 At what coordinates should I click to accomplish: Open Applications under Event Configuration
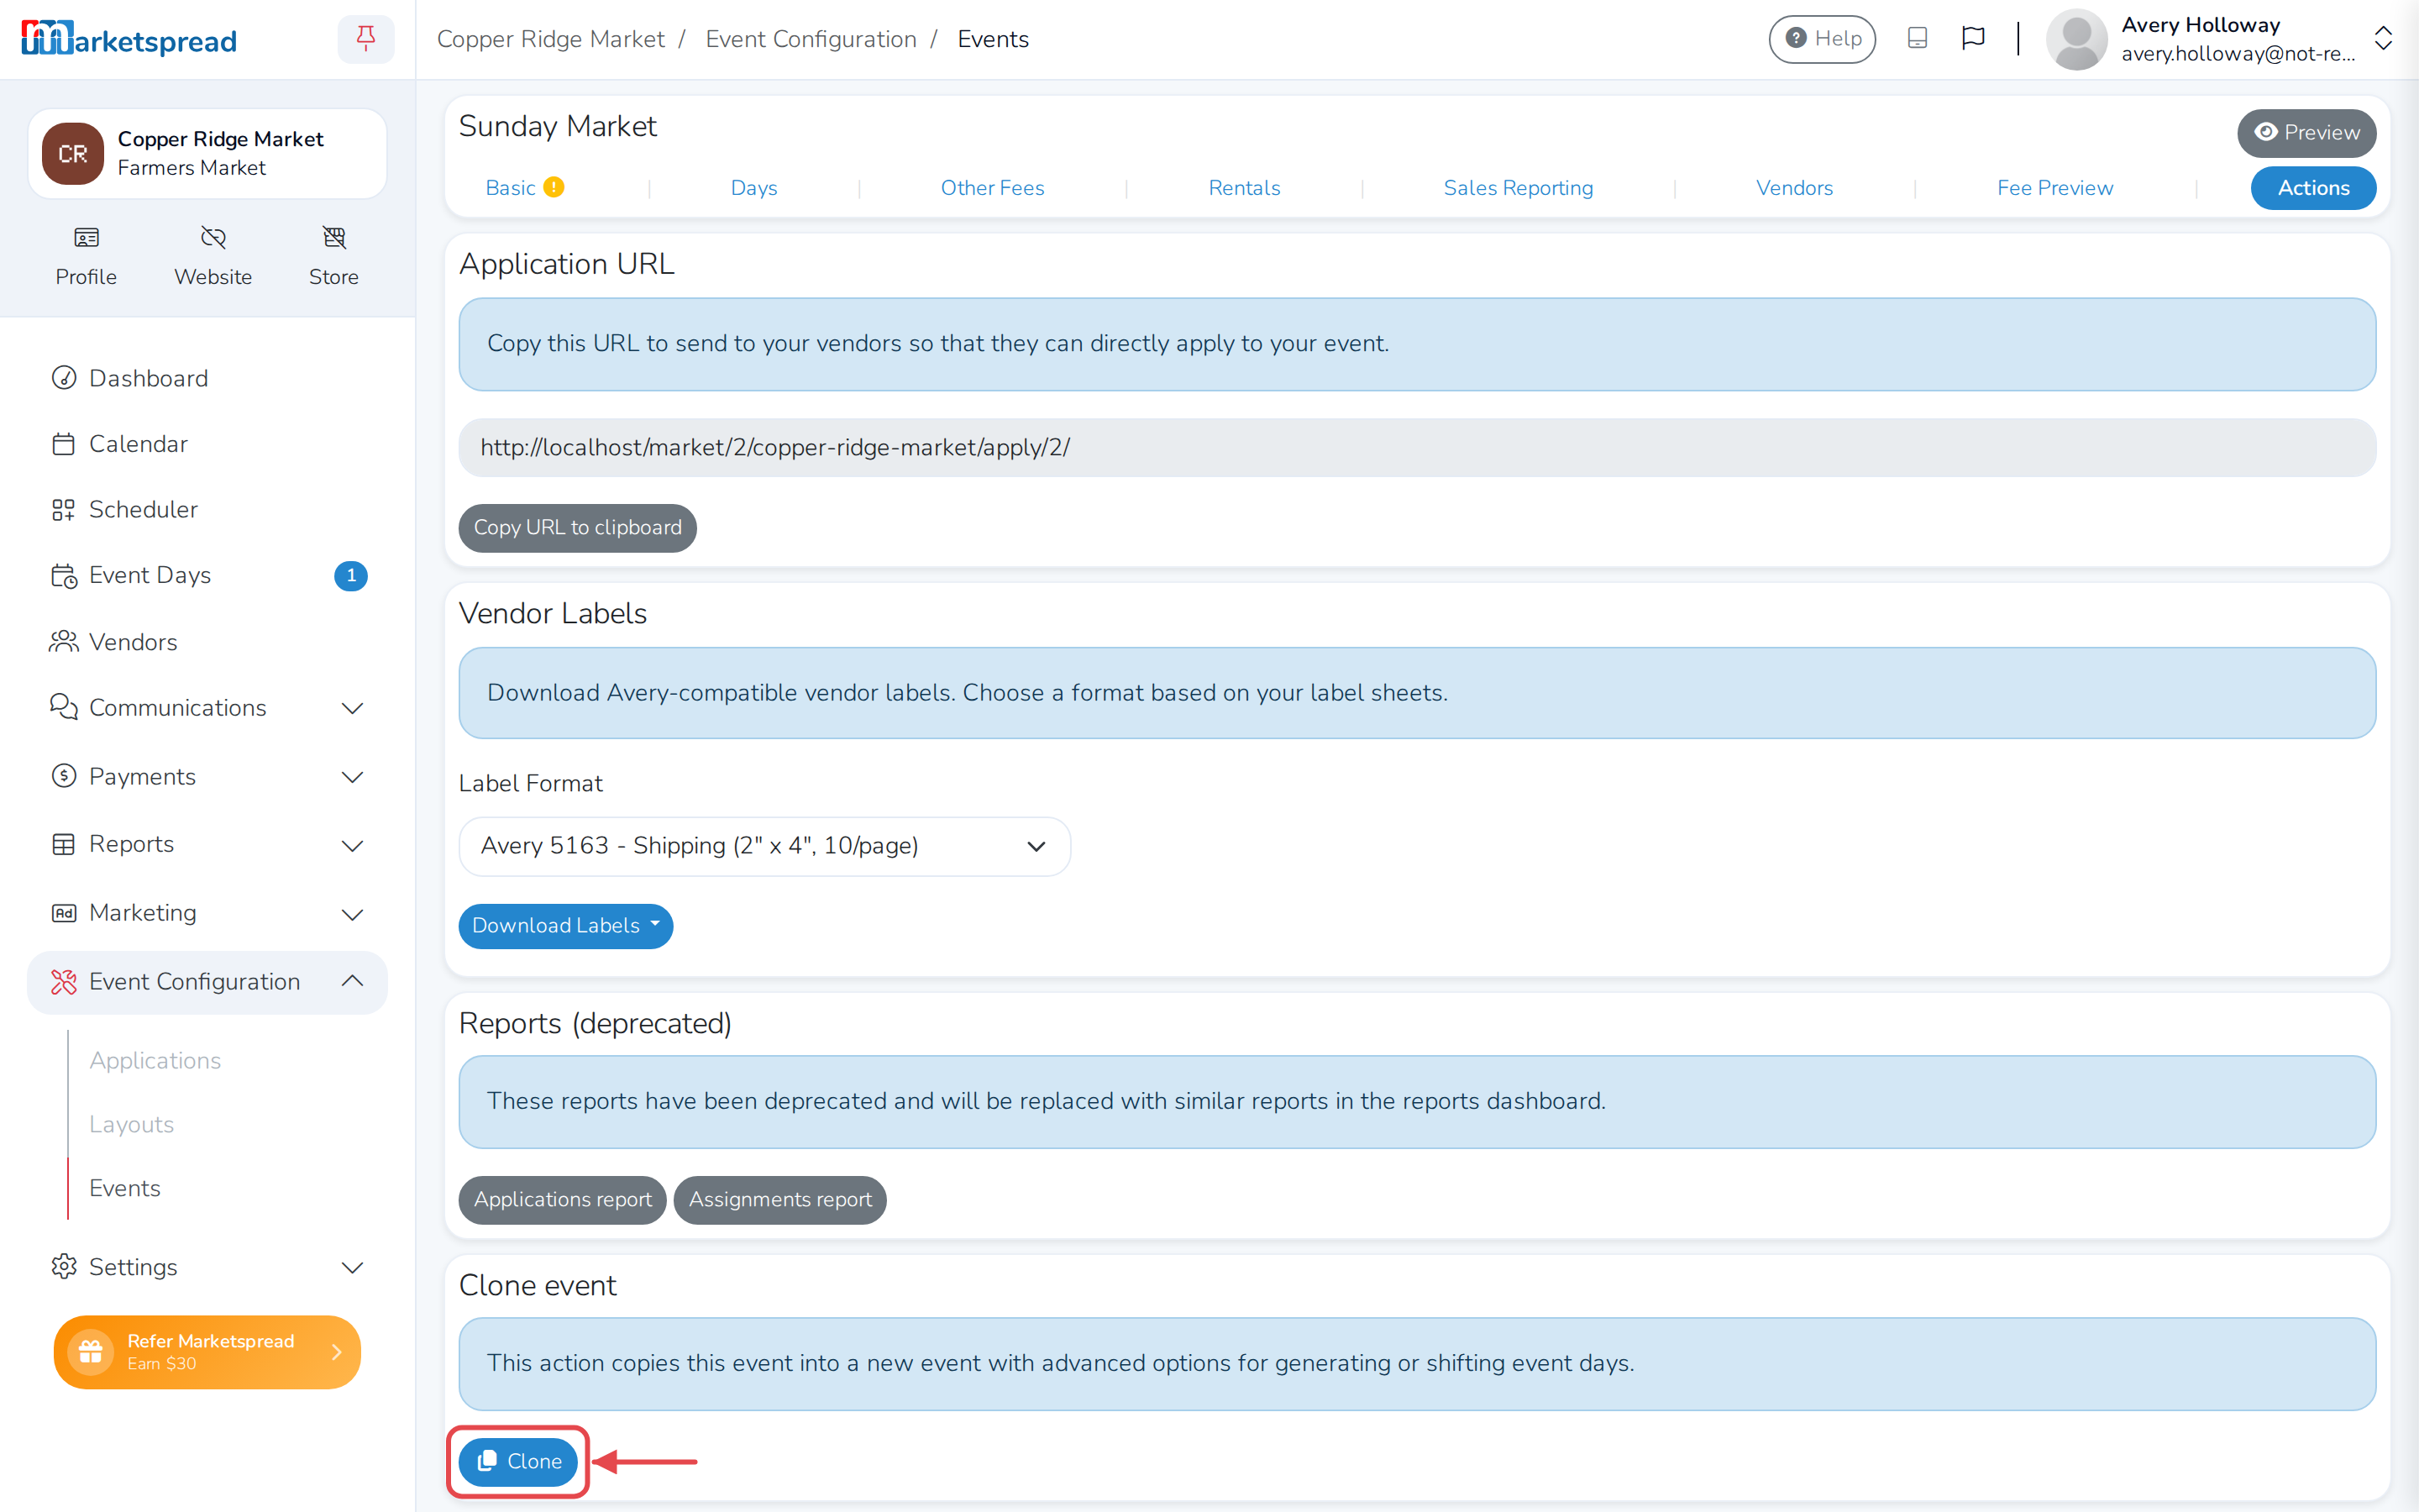point(155,1060)
